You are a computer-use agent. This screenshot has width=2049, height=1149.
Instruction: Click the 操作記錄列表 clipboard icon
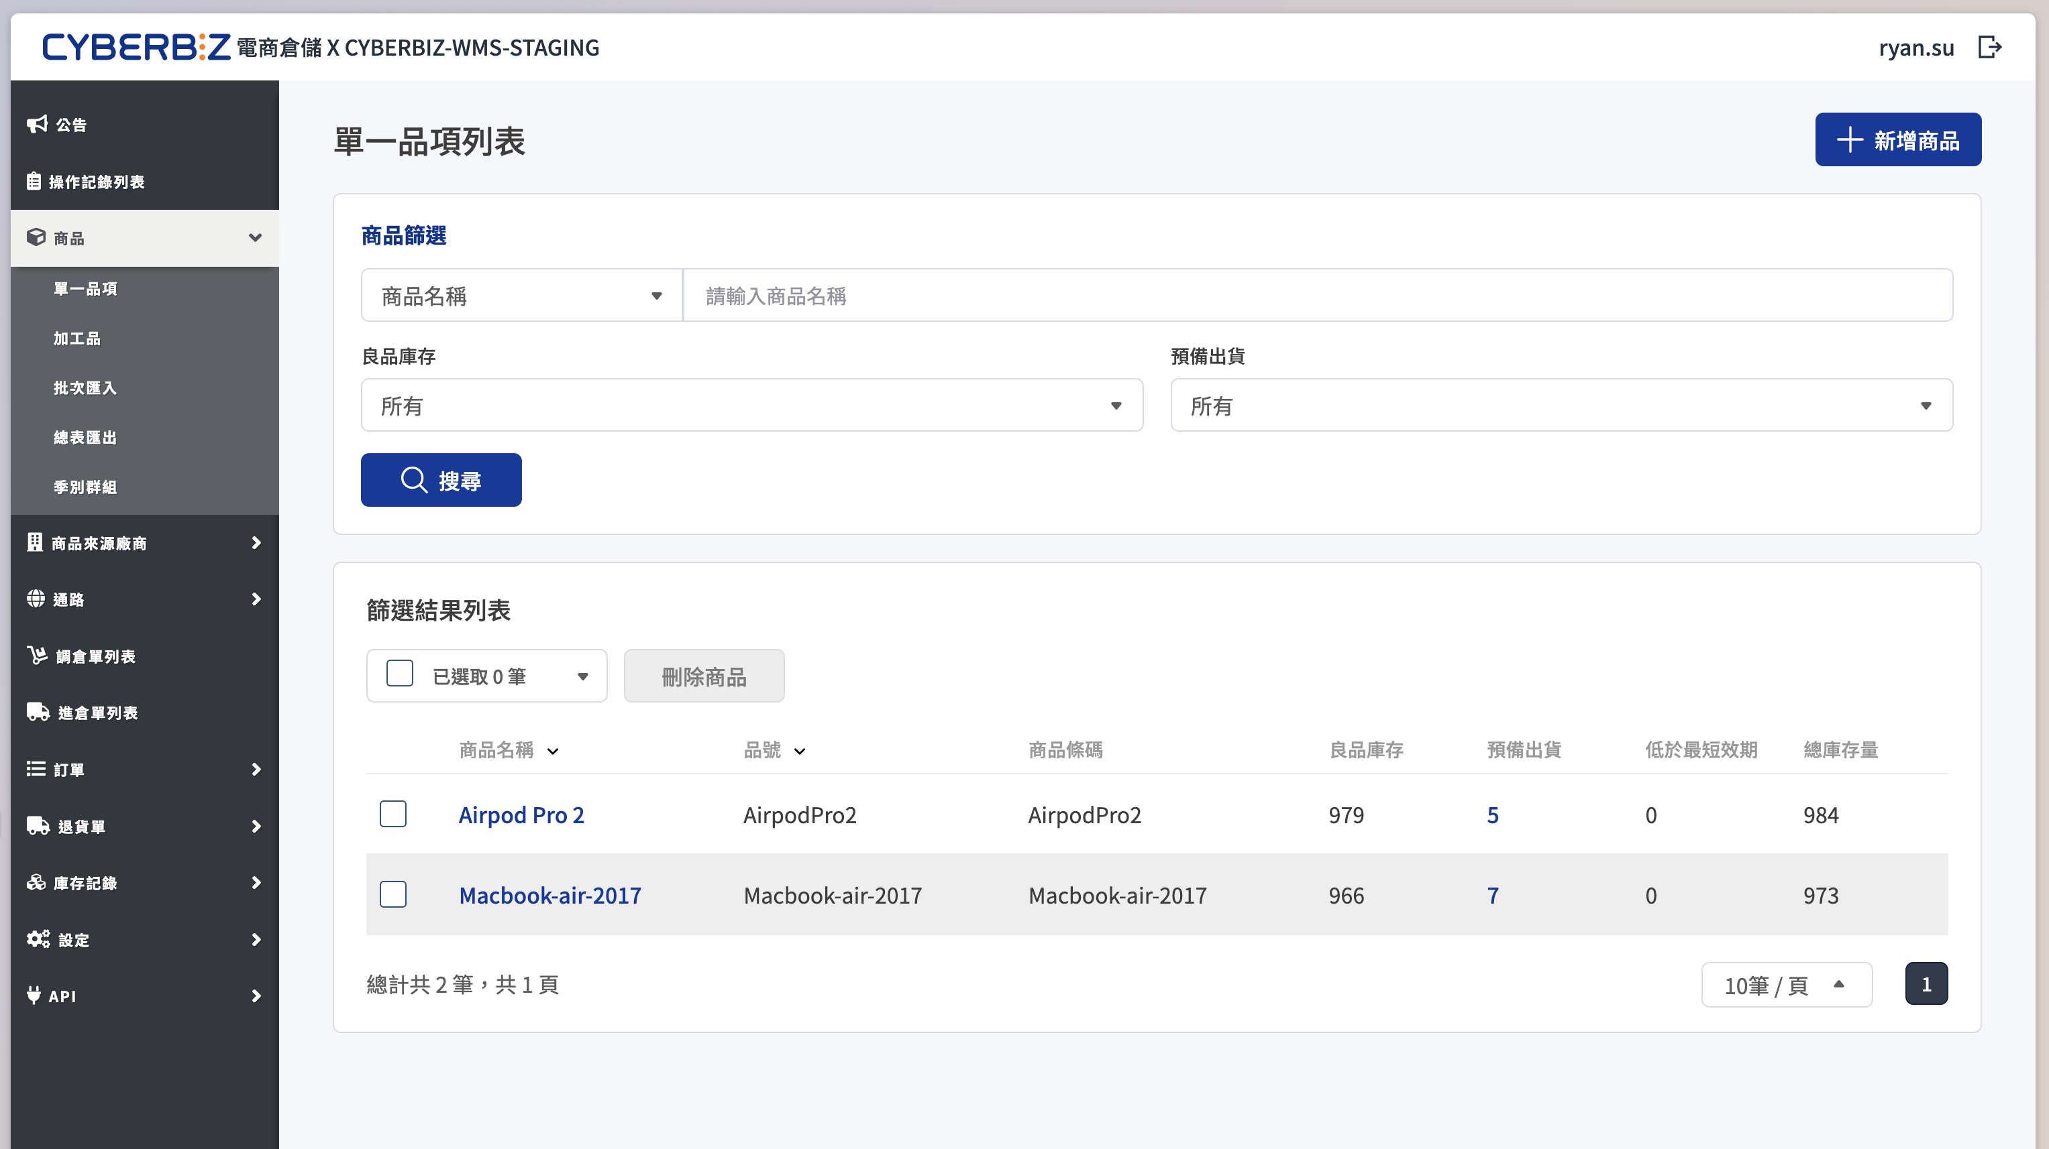[x=34, y=181]
